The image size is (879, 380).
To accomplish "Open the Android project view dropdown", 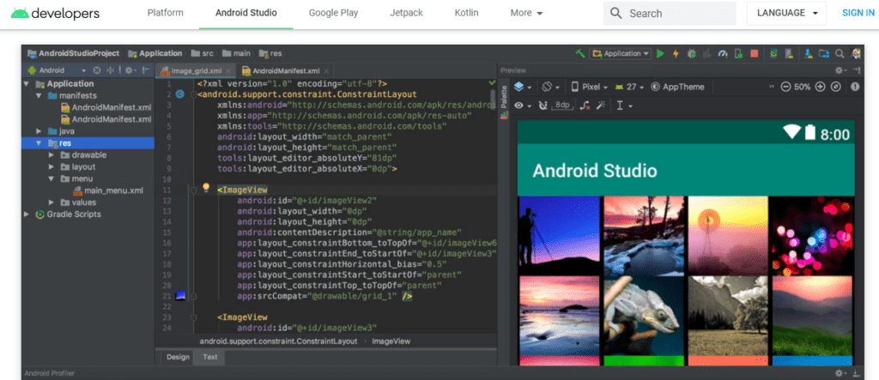I will (x=56, y=70).
